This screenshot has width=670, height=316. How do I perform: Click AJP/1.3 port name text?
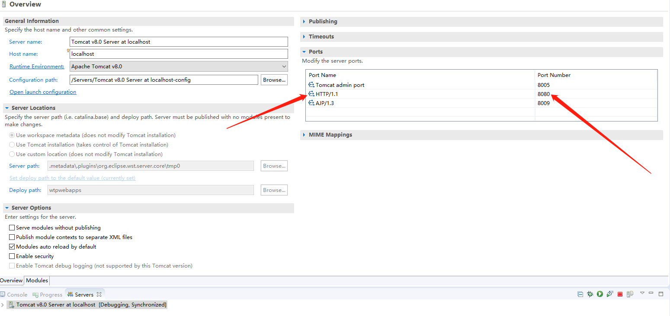[x=325, y=103]
